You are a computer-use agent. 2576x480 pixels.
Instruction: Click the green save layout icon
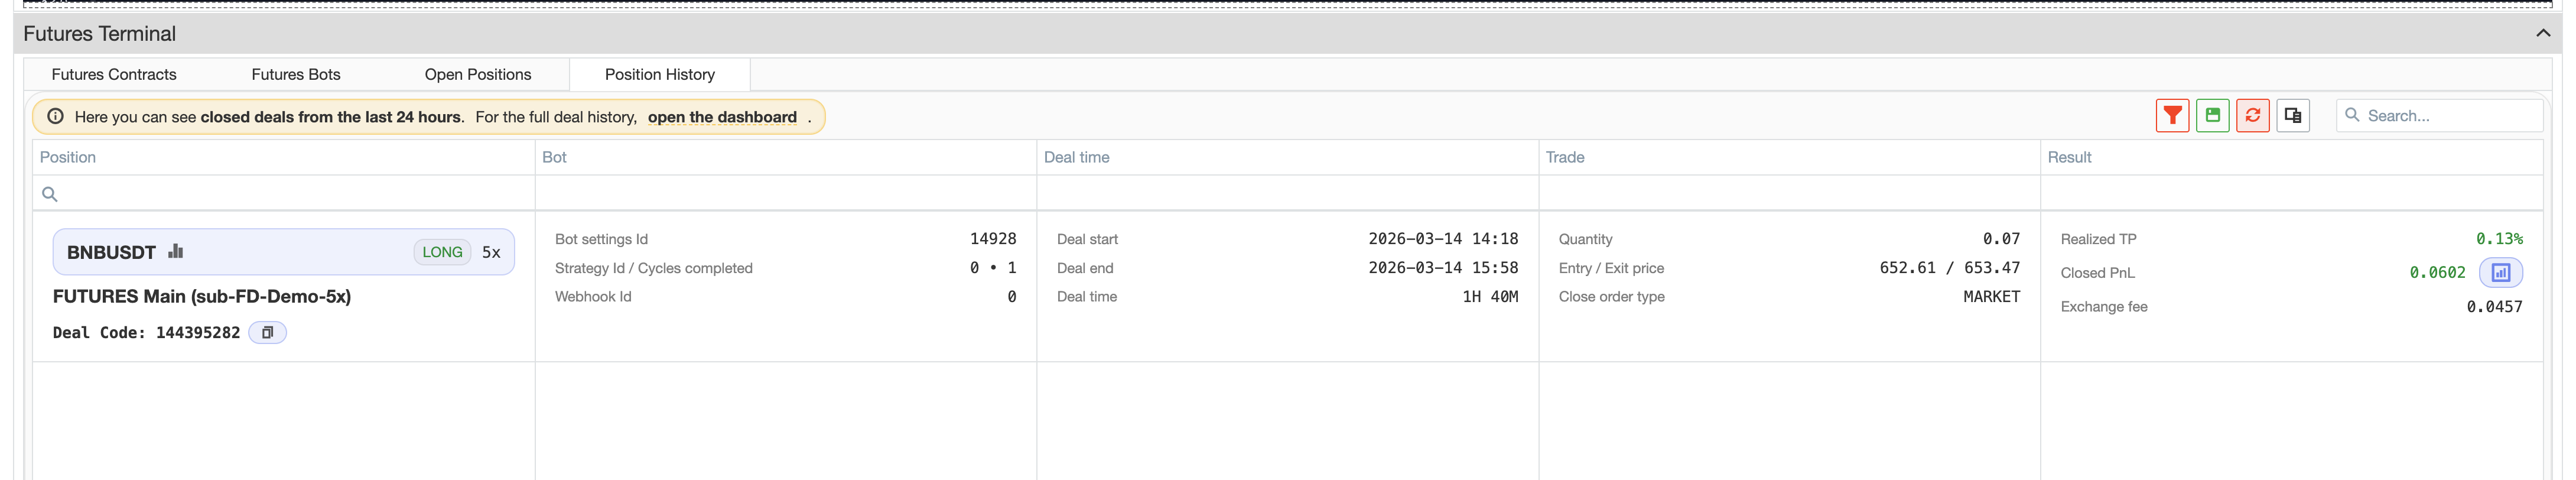pos(2212,116)
